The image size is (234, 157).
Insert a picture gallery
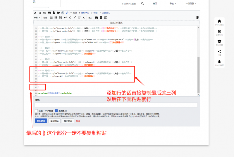pos(97,18)
